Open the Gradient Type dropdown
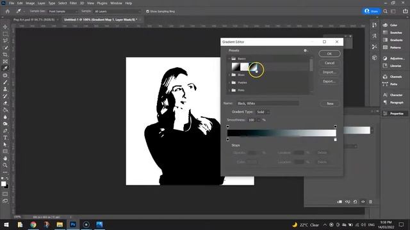 pyautogui.click(x=263, y=112)
